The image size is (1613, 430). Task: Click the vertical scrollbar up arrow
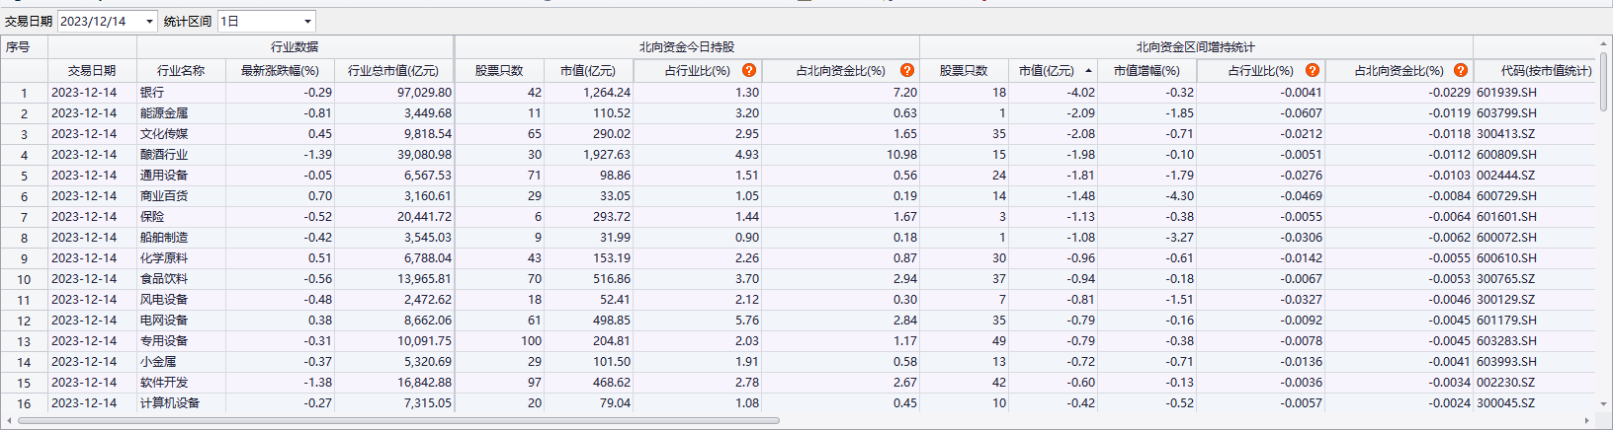[1603, 43]
